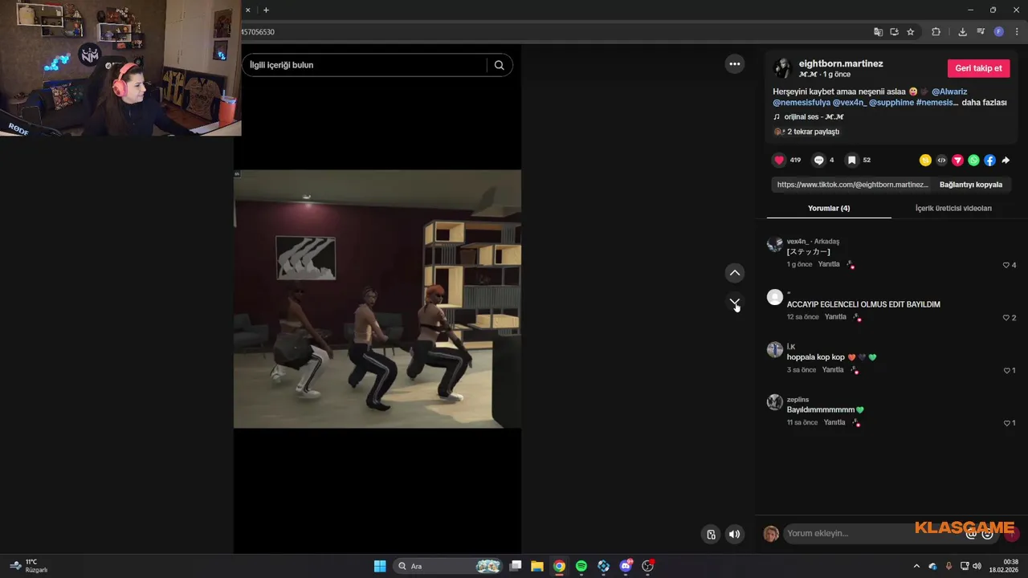This screenshot has height=578, width=1028.
Task: Copy the tiktok.com video URL text
Action: click(852, 185)
